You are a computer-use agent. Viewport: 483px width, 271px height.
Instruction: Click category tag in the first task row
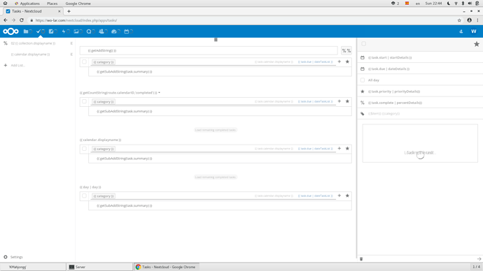[104, 62]
